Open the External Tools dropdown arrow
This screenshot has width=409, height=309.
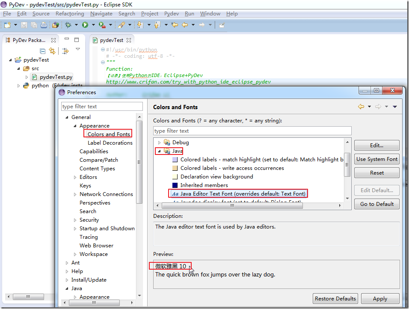tap(110, 25)
